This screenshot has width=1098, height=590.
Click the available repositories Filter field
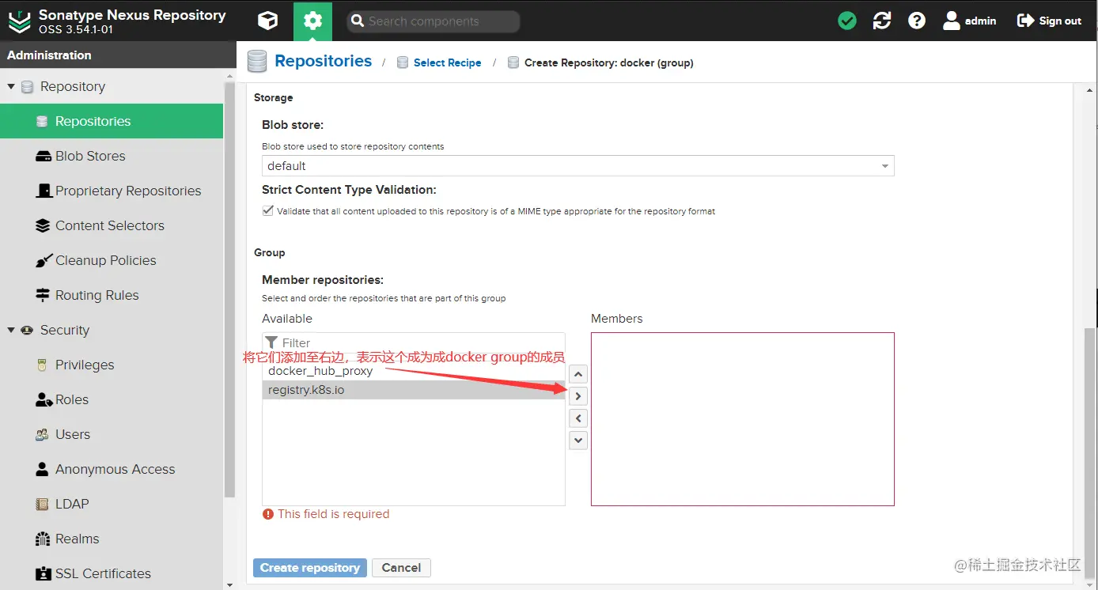tap(414, 342)
